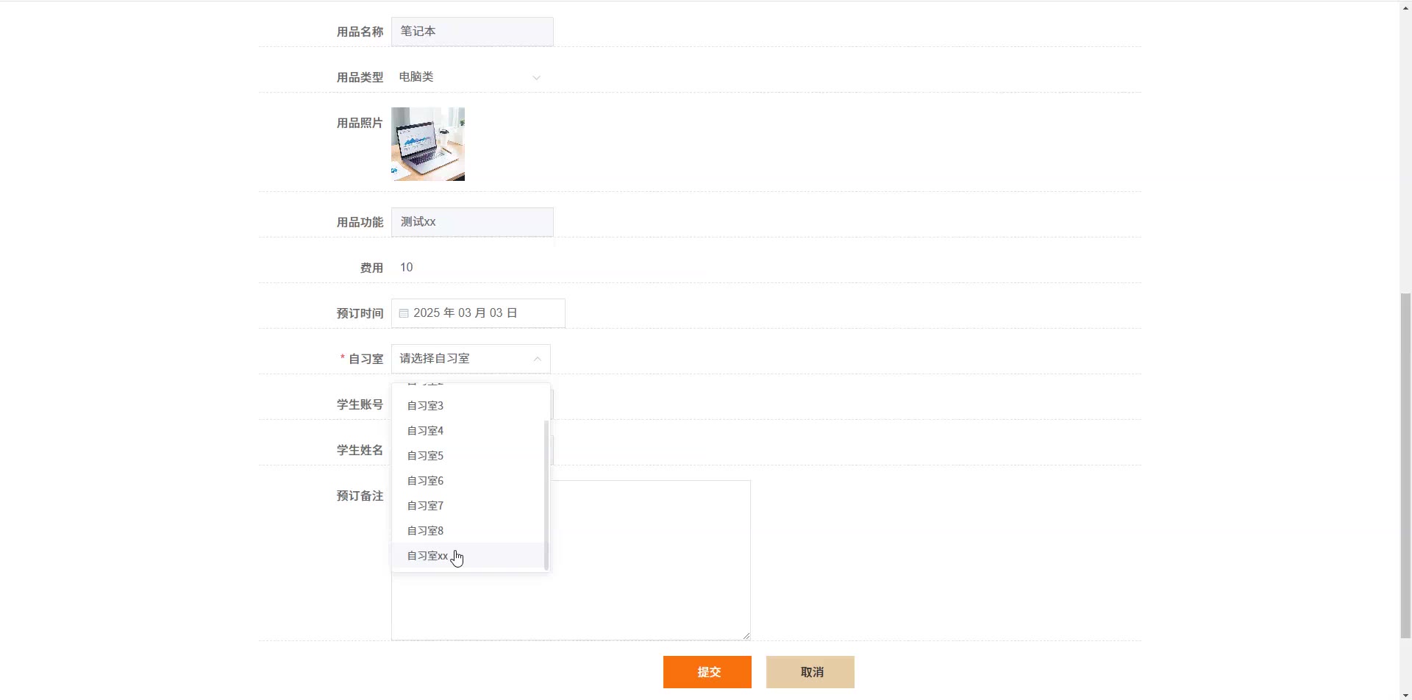Screen dimensions: 1412x700
Task: Click the page vertical scrollbar thumb
Action: point(1405,465)
